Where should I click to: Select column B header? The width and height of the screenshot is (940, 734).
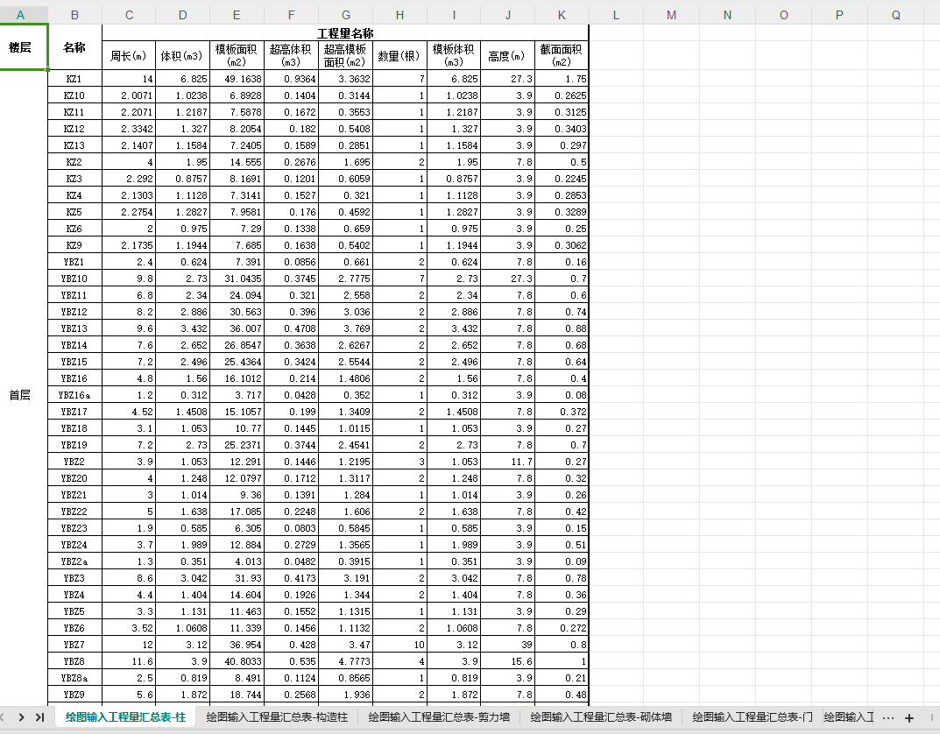point(75,15)
